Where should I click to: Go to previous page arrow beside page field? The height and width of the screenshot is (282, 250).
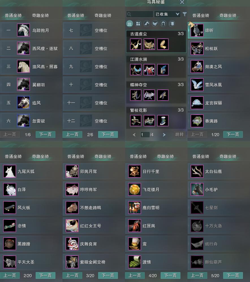134,135
